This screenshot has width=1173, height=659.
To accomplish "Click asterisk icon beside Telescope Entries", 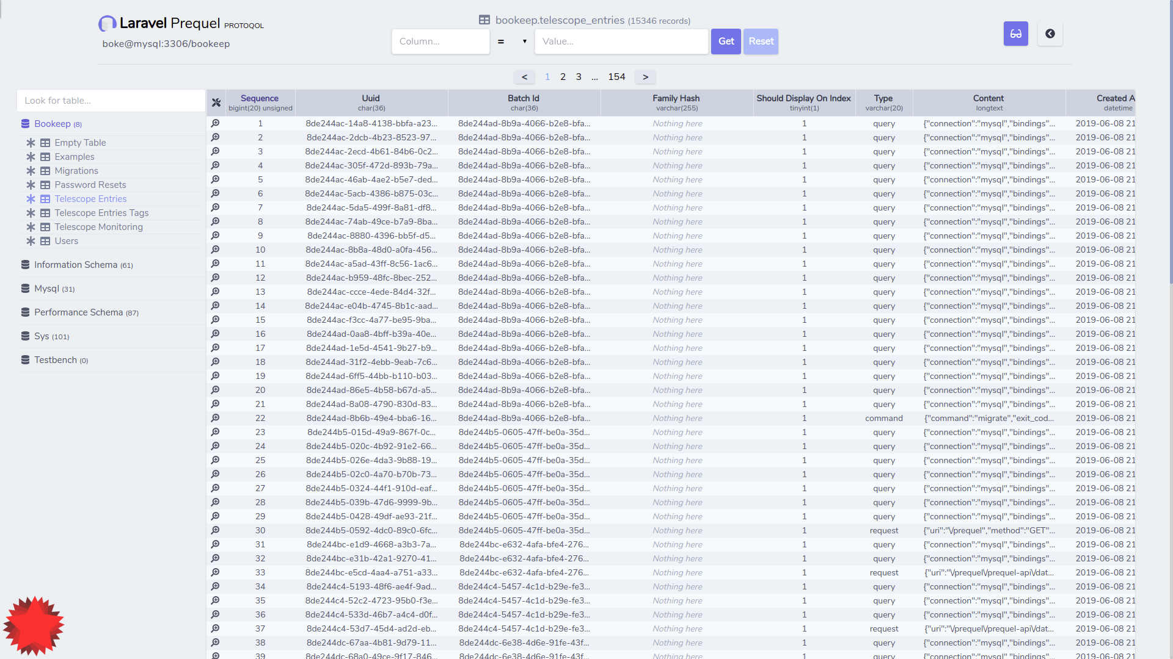I will 31,199.
